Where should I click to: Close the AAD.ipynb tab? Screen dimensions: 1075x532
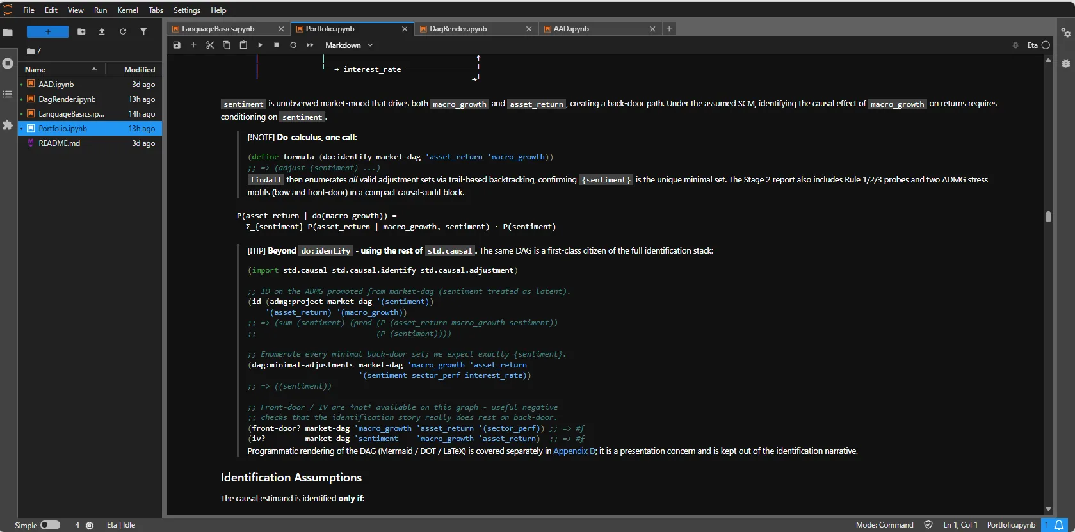coord(652,29)
